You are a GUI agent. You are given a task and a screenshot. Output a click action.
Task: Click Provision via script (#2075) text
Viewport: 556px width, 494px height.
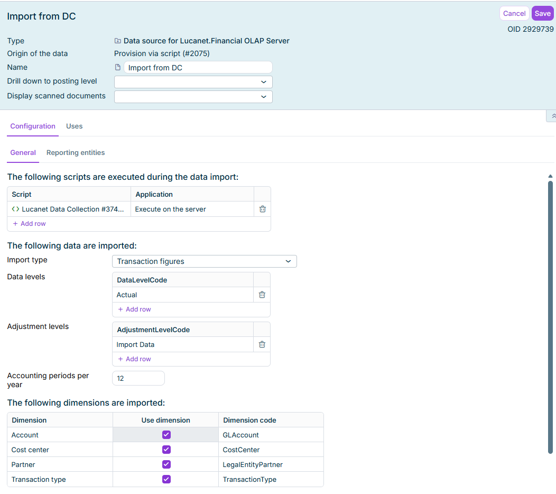click(162, 53)
